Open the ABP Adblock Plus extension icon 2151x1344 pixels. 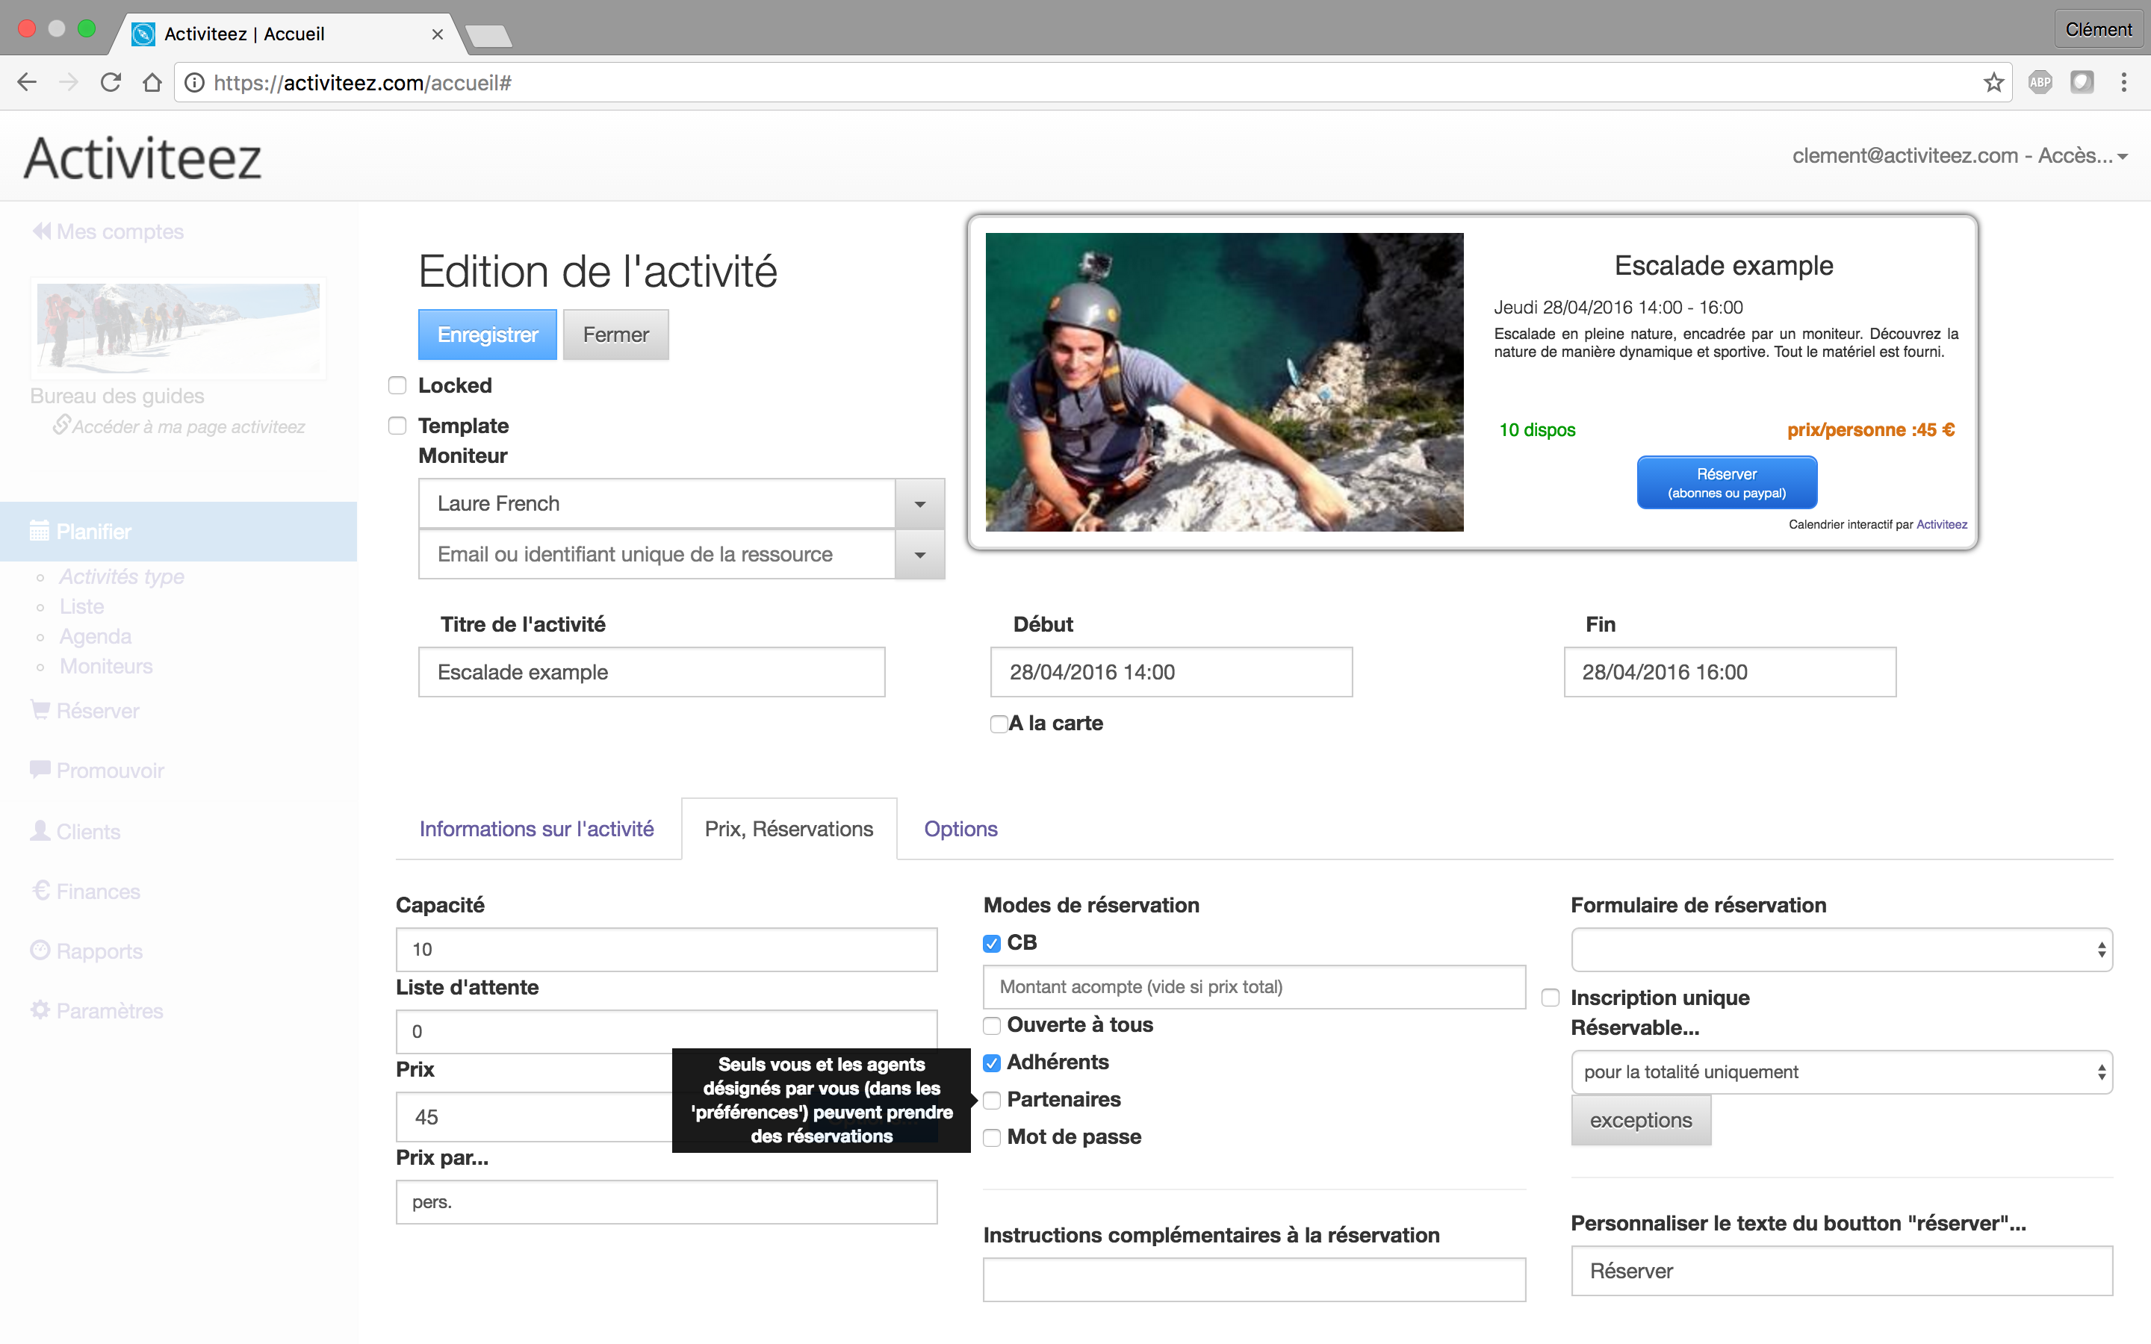point(2040,83)
